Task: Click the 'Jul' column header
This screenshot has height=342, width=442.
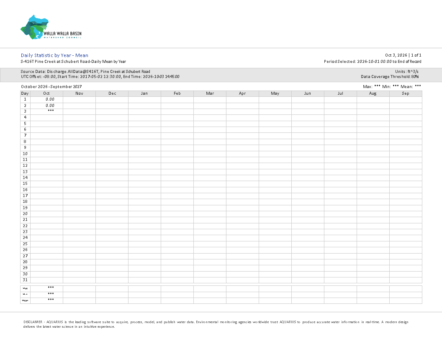Action: coord(341,93)
